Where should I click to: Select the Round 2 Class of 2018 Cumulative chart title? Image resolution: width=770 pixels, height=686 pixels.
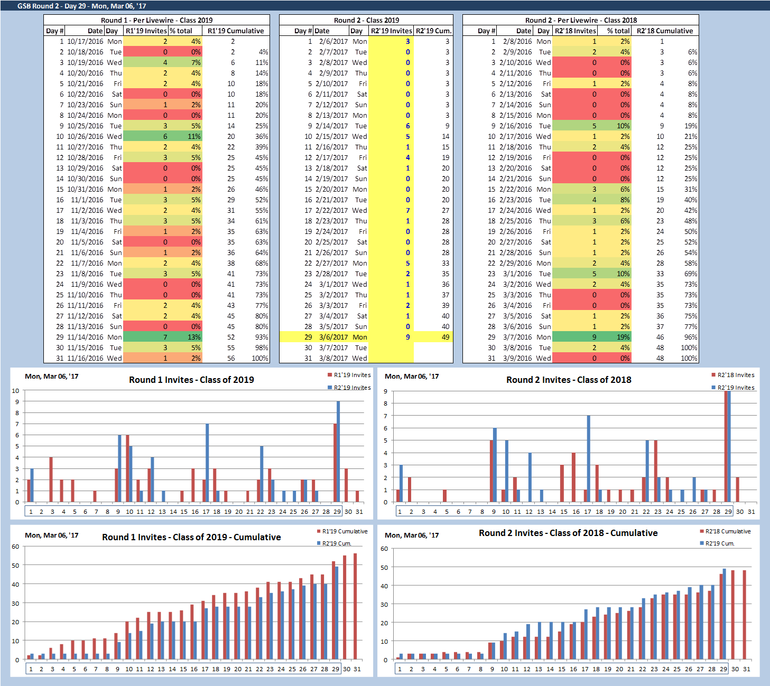point(568,533)
